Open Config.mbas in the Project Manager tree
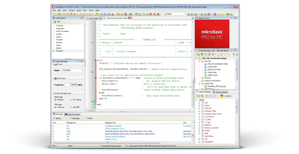Viewport: 299px width, 154px height. pos(212,67)
